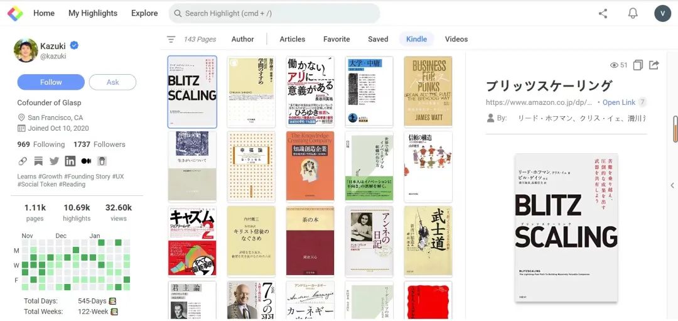Select the Blitz Scaling thumbnail in the grid

(193, 92)
